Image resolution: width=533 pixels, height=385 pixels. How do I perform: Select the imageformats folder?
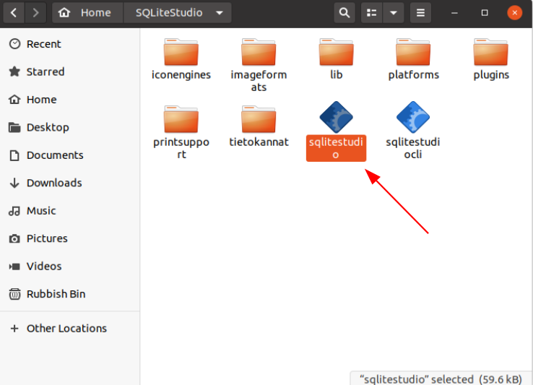[259, 52]
